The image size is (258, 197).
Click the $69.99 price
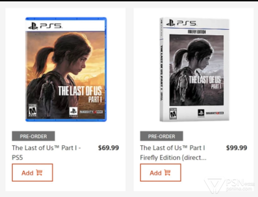tap(108, 148)
